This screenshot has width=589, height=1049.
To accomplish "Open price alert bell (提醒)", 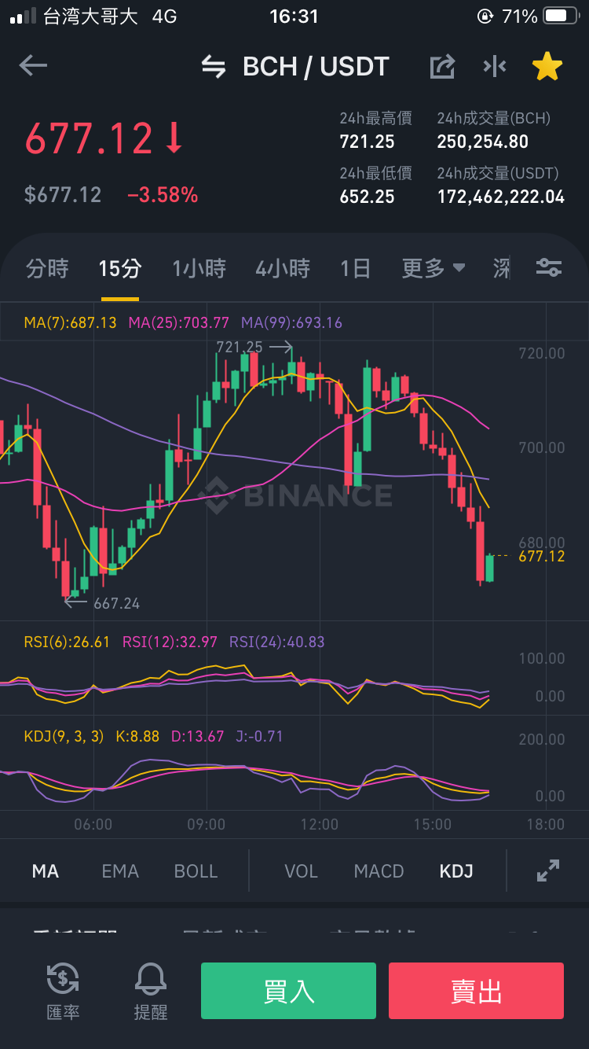I will [151, 992].
